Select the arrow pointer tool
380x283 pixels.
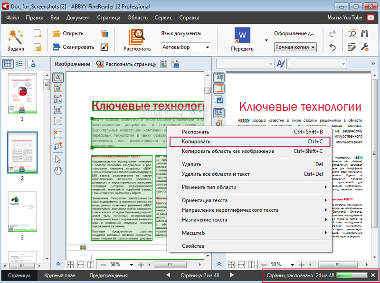[x=58, y=159]
